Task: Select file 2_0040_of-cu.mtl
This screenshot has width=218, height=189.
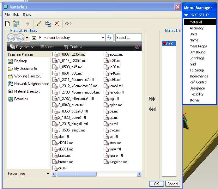Action: pos(69,105)
